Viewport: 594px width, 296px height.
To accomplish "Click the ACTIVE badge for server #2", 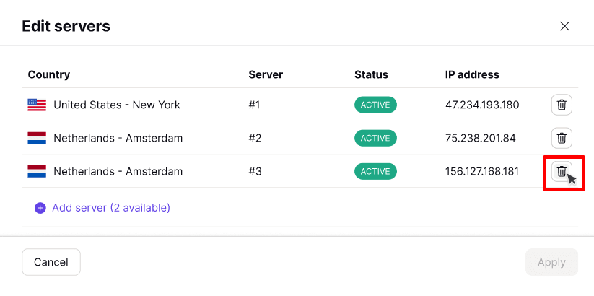I will [x=375, y=138].
